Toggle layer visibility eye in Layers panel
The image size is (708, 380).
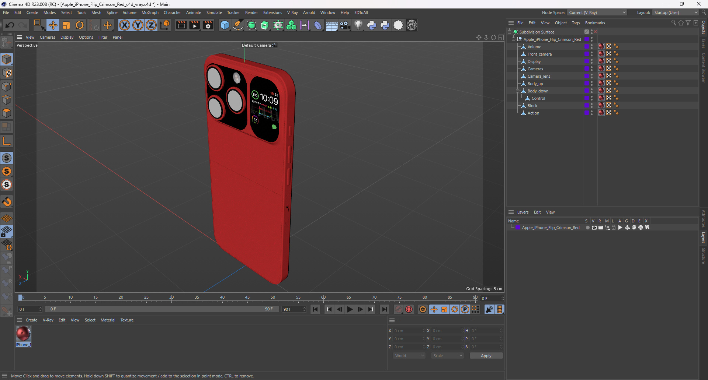point(594,228)
